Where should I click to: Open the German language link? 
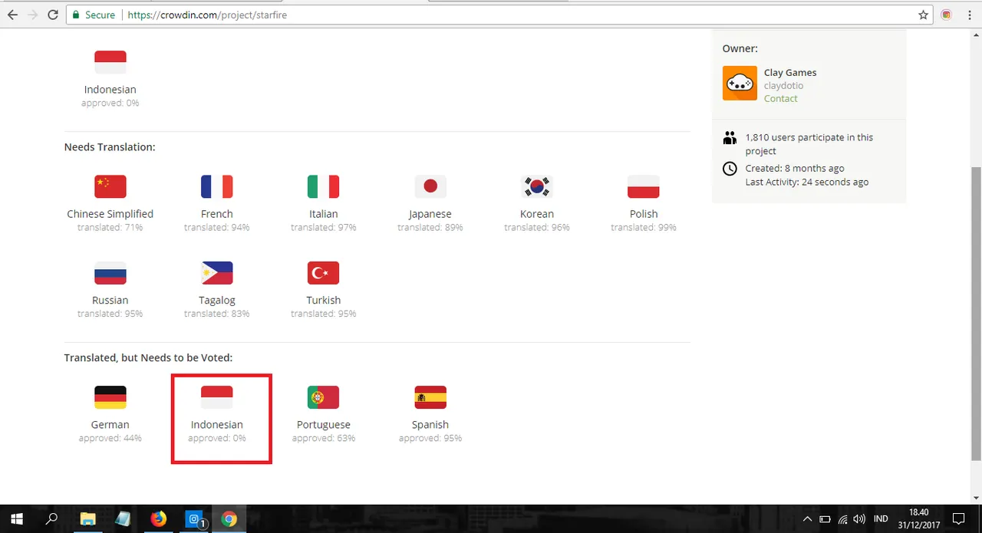point(110,424)
